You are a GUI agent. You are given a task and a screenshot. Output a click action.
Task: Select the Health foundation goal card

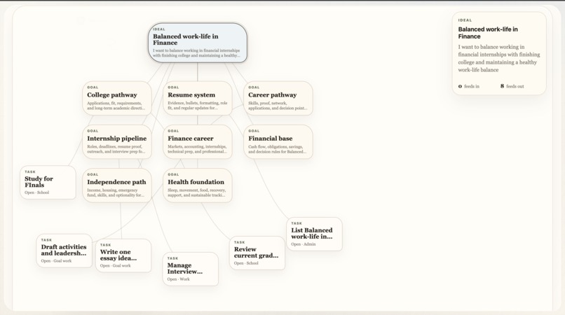pyautogui.click(x=198, y=185)
